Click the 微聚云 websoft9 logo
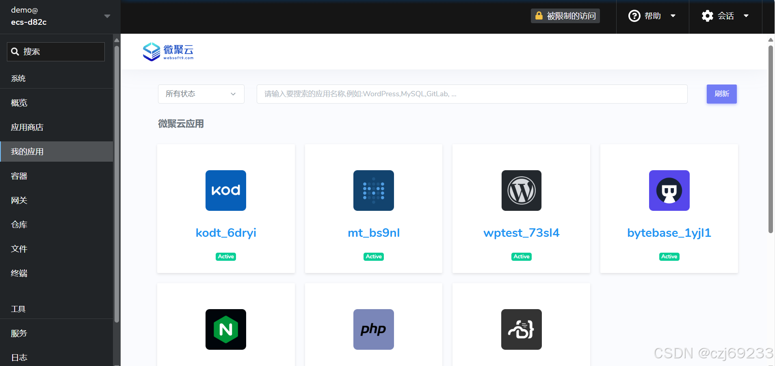775x366 pixels. [168, 52]
